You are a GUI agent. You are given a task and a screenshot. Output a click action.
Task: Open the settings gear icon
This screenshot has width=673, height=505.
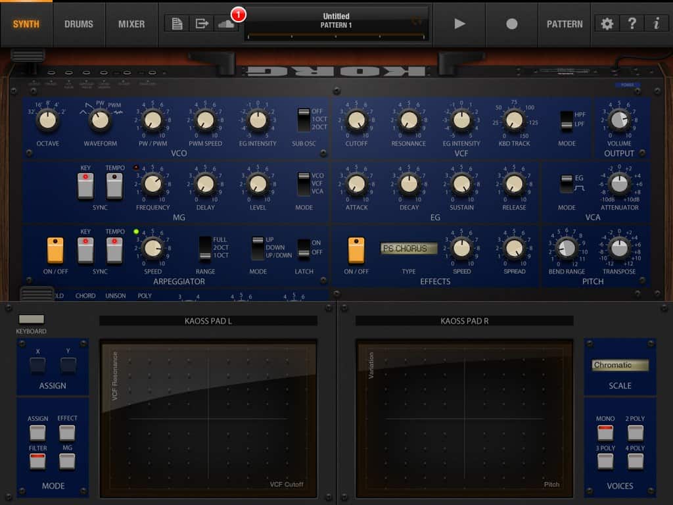(607, 24)
